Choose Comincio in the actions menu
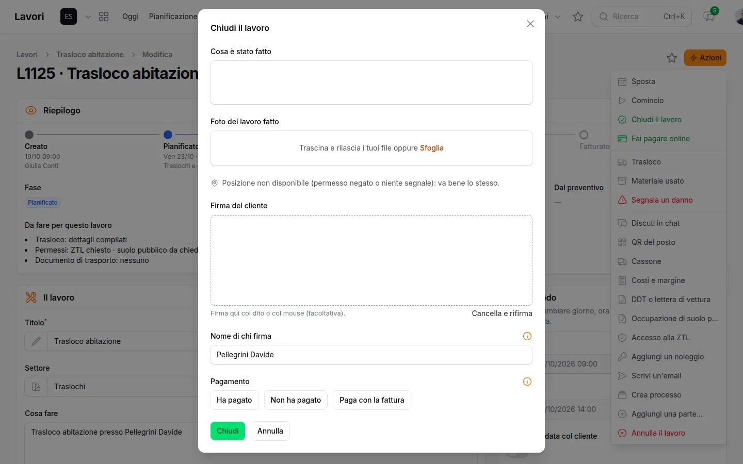This screenshot has height=464, width=743. [669, 101]
